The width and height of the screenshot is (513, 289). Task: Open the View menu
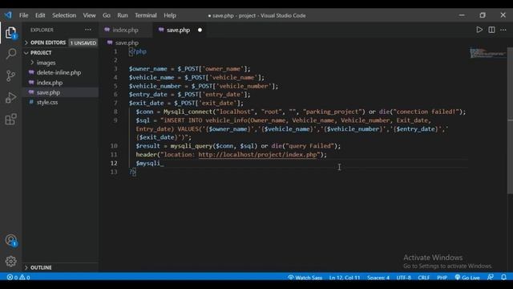pyautogui.click(x=89, y=15)
